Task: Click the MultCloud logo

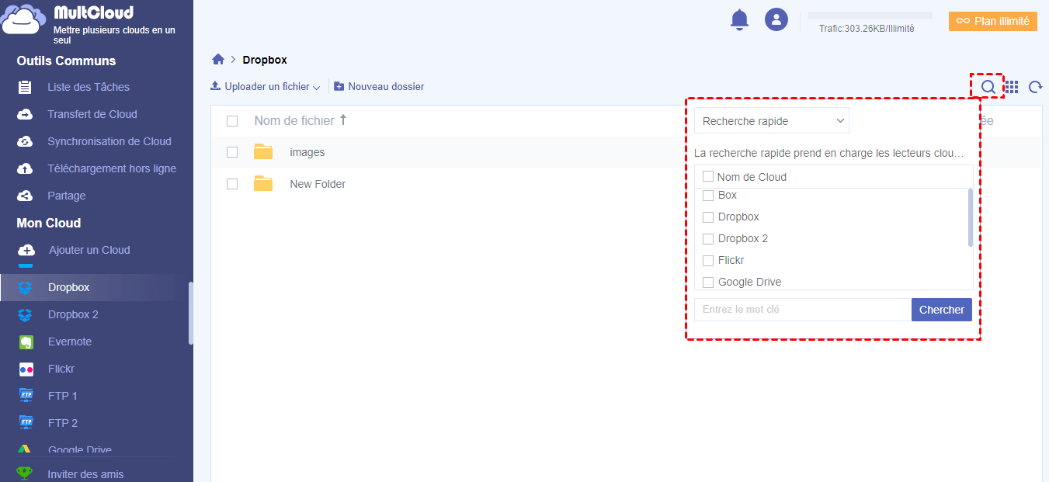Action: tap(23, 21)
